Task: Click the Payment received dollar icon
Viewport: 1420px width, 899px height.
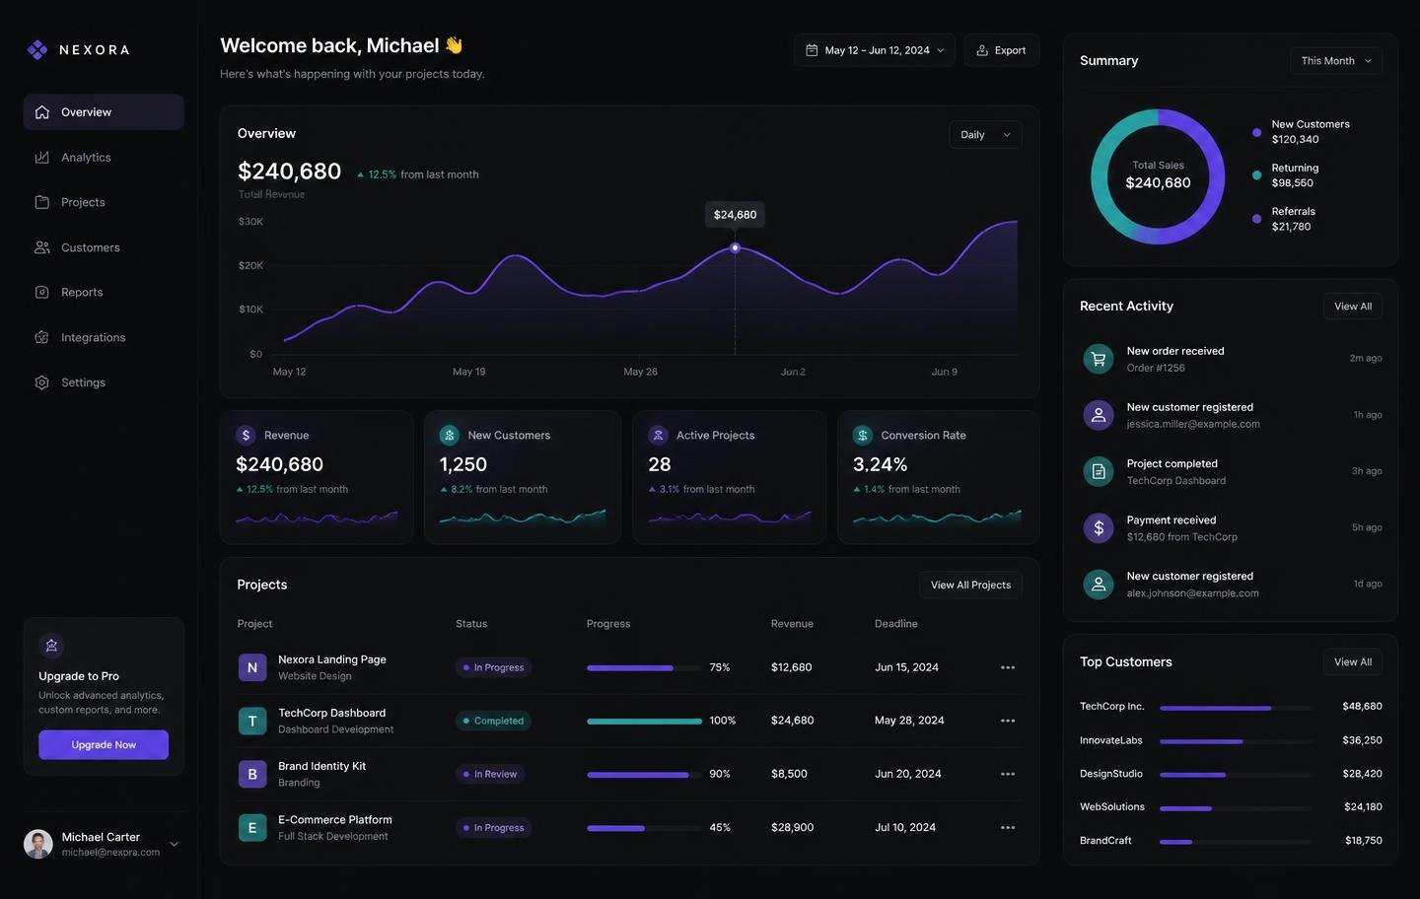Action: tap(1098, 528)
